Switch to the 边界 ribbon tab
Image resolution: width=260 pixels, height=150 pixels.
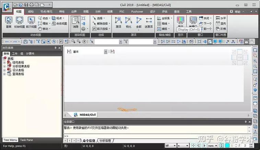click(74, 12)
